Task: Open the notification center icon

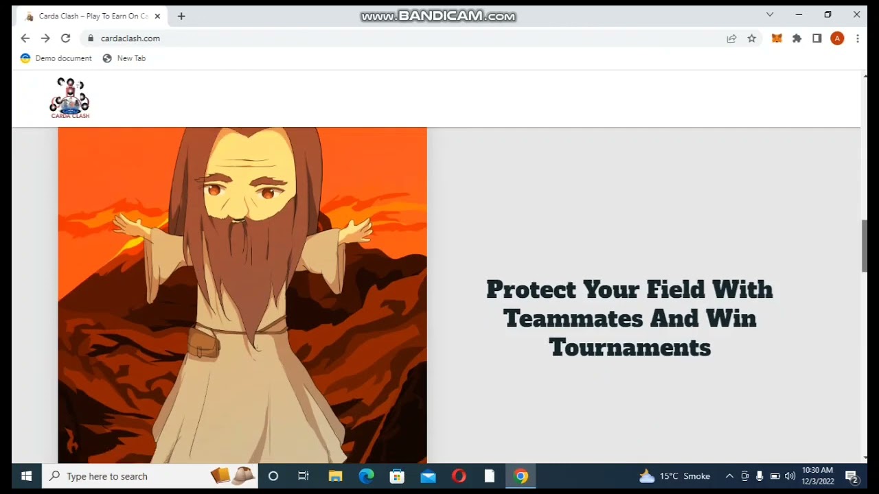Action: pyautogui.click(x=852, y=476)
